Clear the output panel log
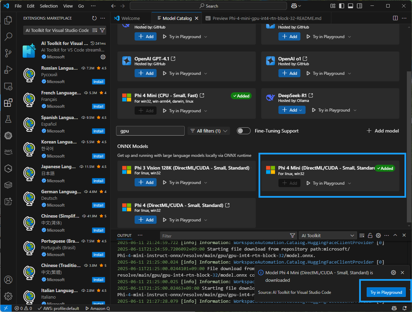 (x=362, y=235)
